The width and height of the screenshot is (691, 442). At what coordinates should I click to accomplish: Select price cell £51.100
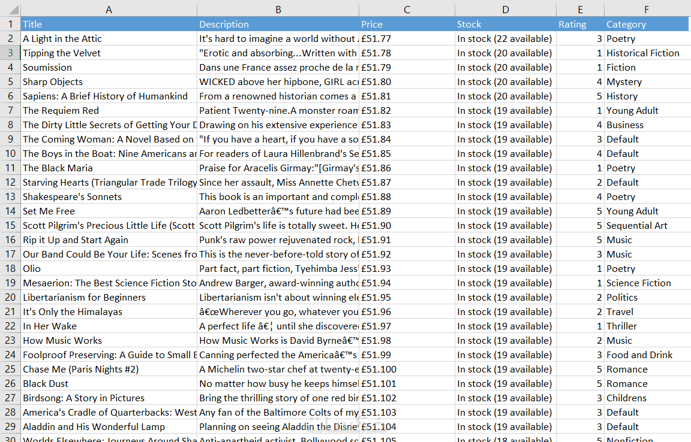pos(407,369)
